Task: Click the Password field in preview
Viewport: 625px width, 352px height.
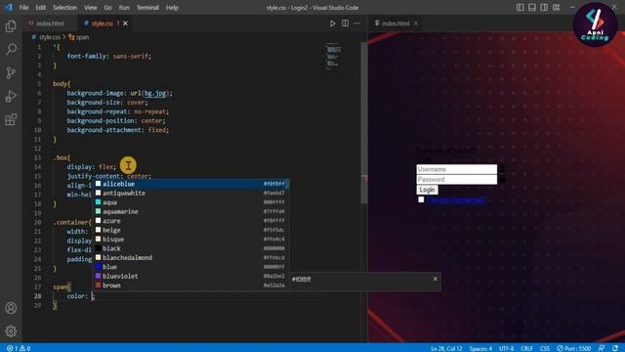Action: click(x=457, y=180)
